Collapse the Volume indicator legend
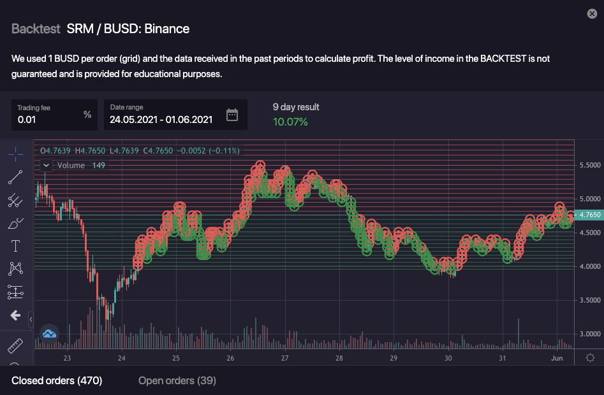 coord(46,165)
